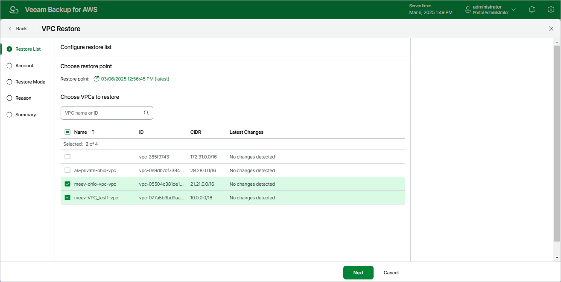Toggle the select-all checkbox in the table header
561x282 pixels.
coord(67,132)
